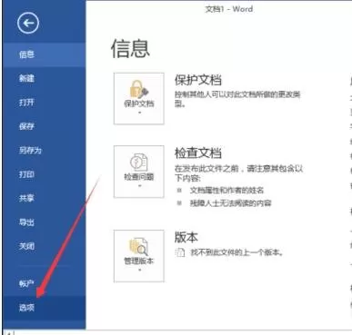Viewport: 352px width, 335px height.
Task: Click 找不到此文件的上一个版本 text
Action: [236, 252]
